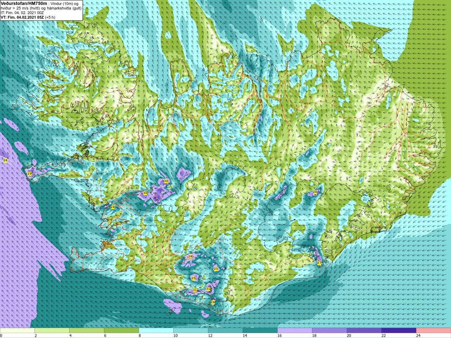Click the dark teal 14–16 m/s legend swatch
Image resolution: width=451 pixels, height=338 pixels.
click(x=260, y=331)
